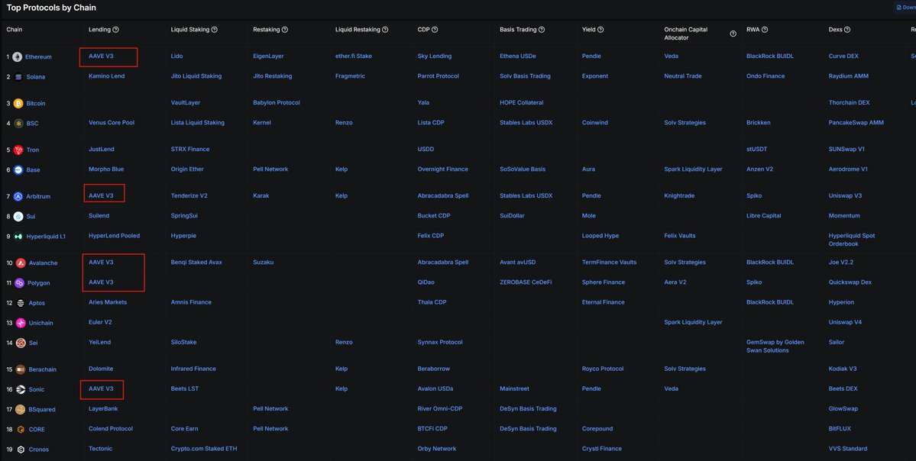Open BlackRock BUIDL in the Ethereum row

pos(770,56)
